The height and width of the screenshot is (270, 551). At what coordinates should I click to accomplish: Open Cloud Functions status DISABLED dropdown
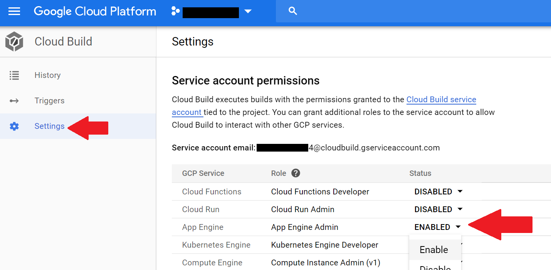(438, 192)
